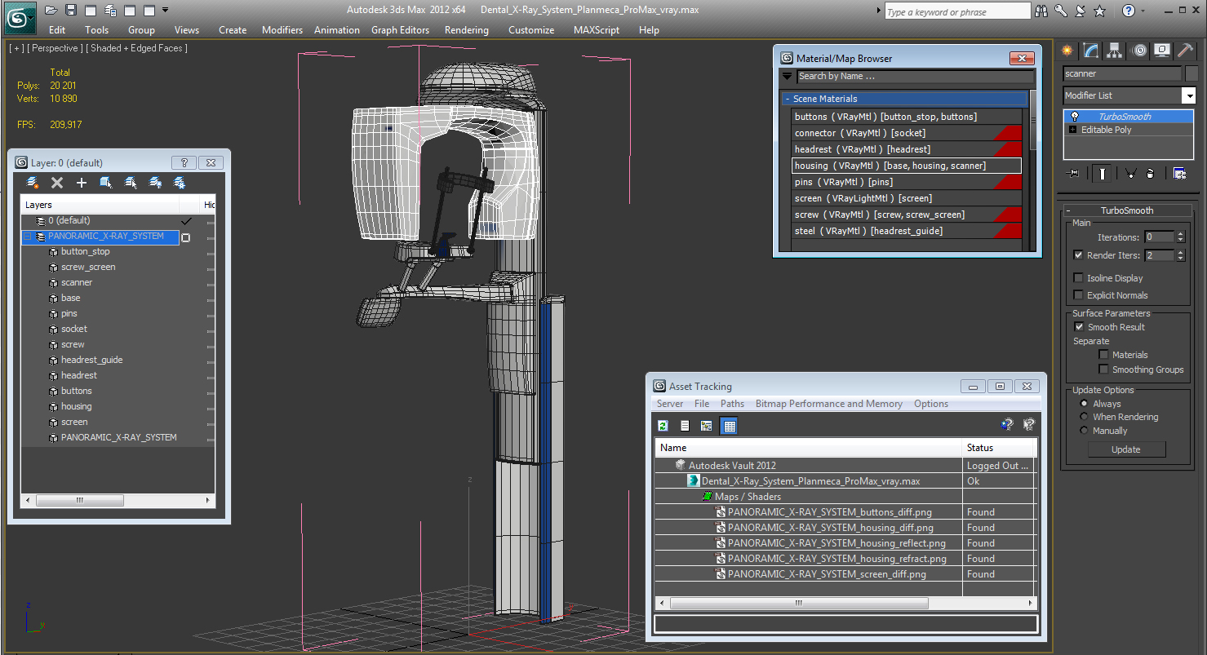The height and width of the screenshot is (655, 1207).
Task: Click the Open File folder icon
Action: click(51, 10)
